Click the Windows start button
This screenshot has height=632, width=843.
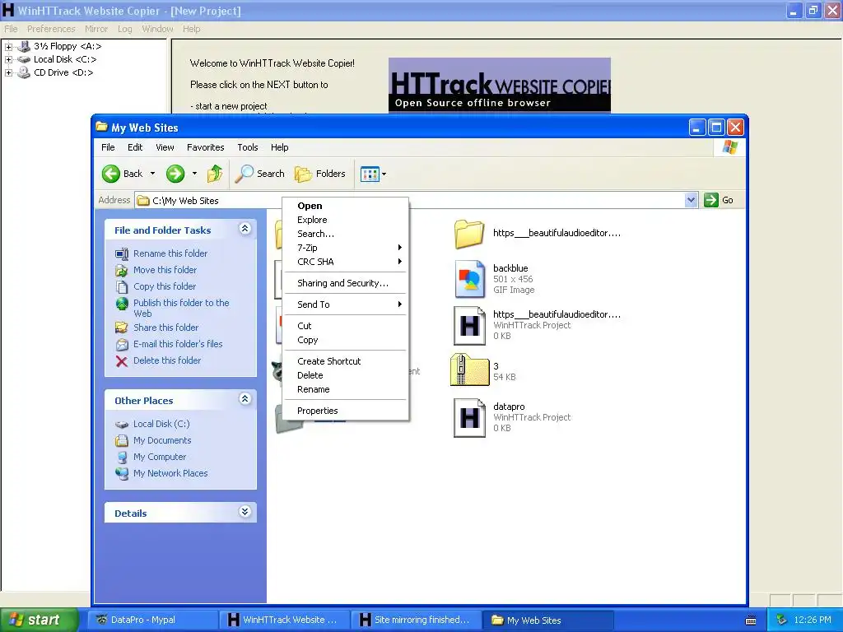coord(38,620)
